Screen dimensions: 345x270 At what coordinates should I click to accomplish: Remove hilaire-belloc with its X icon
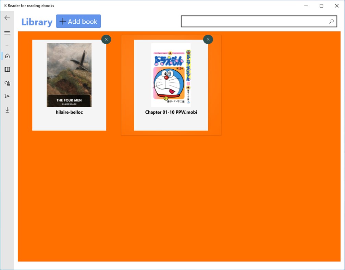[106, 39]
